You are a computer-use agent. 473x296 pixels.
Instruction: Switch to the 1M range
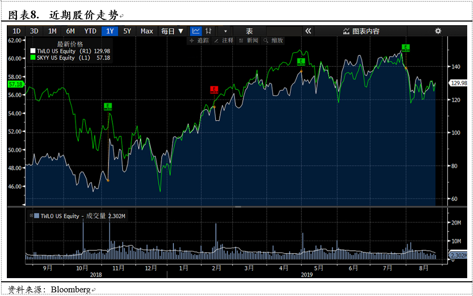(x=52, y=32)
